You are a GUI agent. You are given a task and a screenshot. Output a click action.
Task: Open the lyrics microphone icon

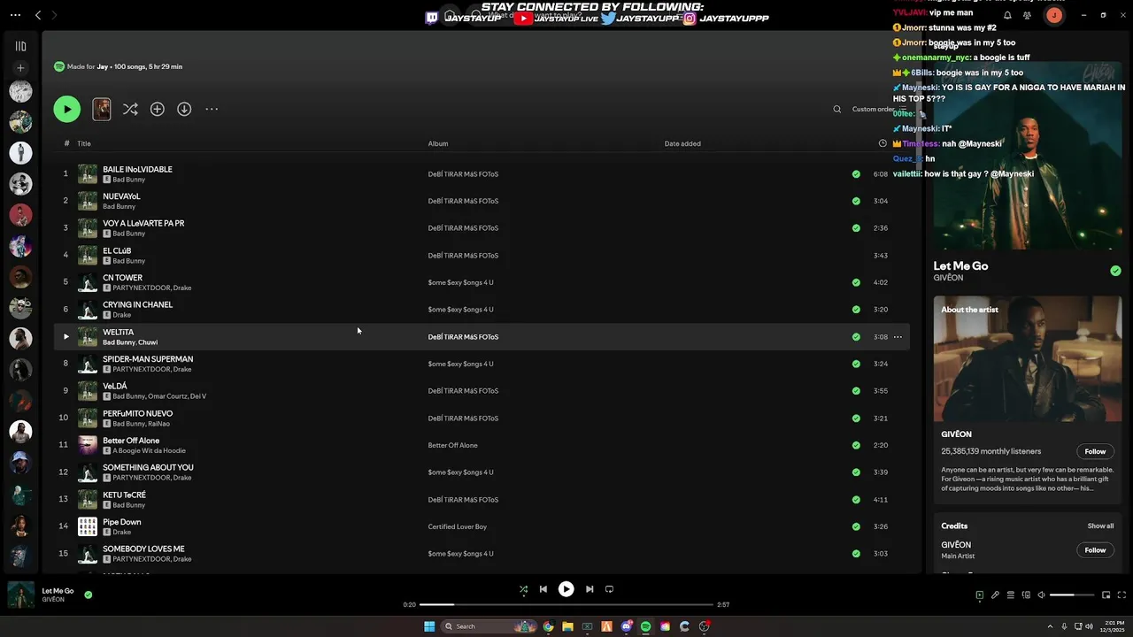(x=995, y=595)
